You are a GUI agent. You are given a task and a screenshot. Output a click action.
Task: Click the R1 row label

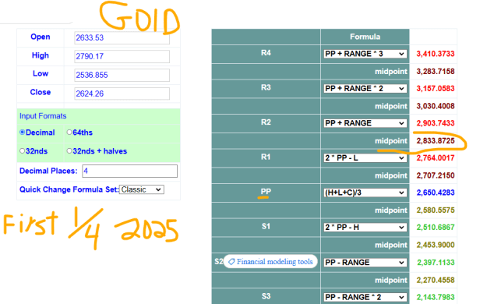point(266,157)
